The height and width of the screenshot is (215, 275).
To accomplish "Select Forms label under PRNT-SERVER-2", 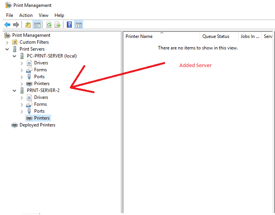I will (40, 104).
